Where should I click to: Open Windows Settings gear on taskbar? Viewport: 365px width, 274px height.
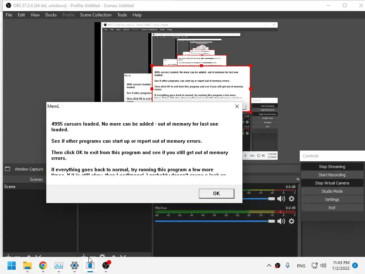pos(74,265)
